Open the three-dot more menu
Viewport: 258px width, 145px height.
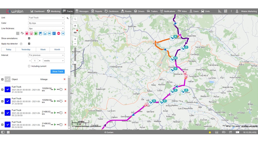(x=231, y=11)
